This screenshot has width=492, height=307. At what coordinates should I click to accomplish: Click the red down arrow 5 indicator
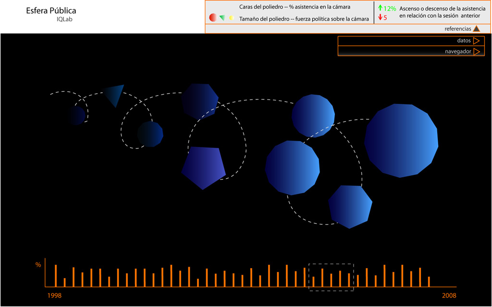(x=382, y=18)
